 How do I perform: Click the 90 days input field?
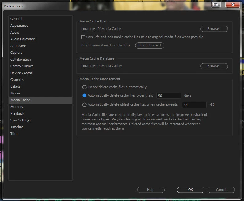[x=169, y=96]
